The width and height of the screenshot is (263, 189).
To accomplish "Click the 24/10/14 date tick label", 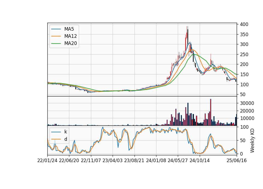I will pos(200,161).
